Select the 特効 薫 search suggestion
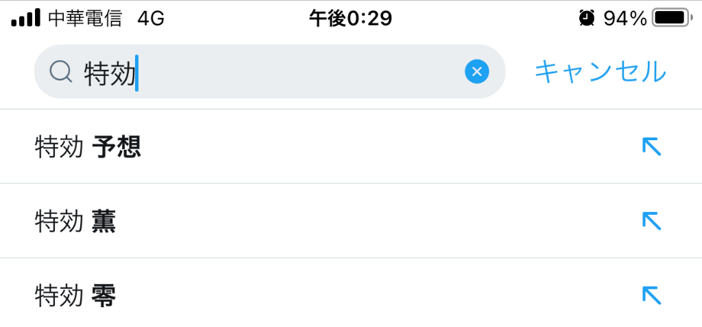The width and height of the screenshot is (702, 327). point(351,221)
